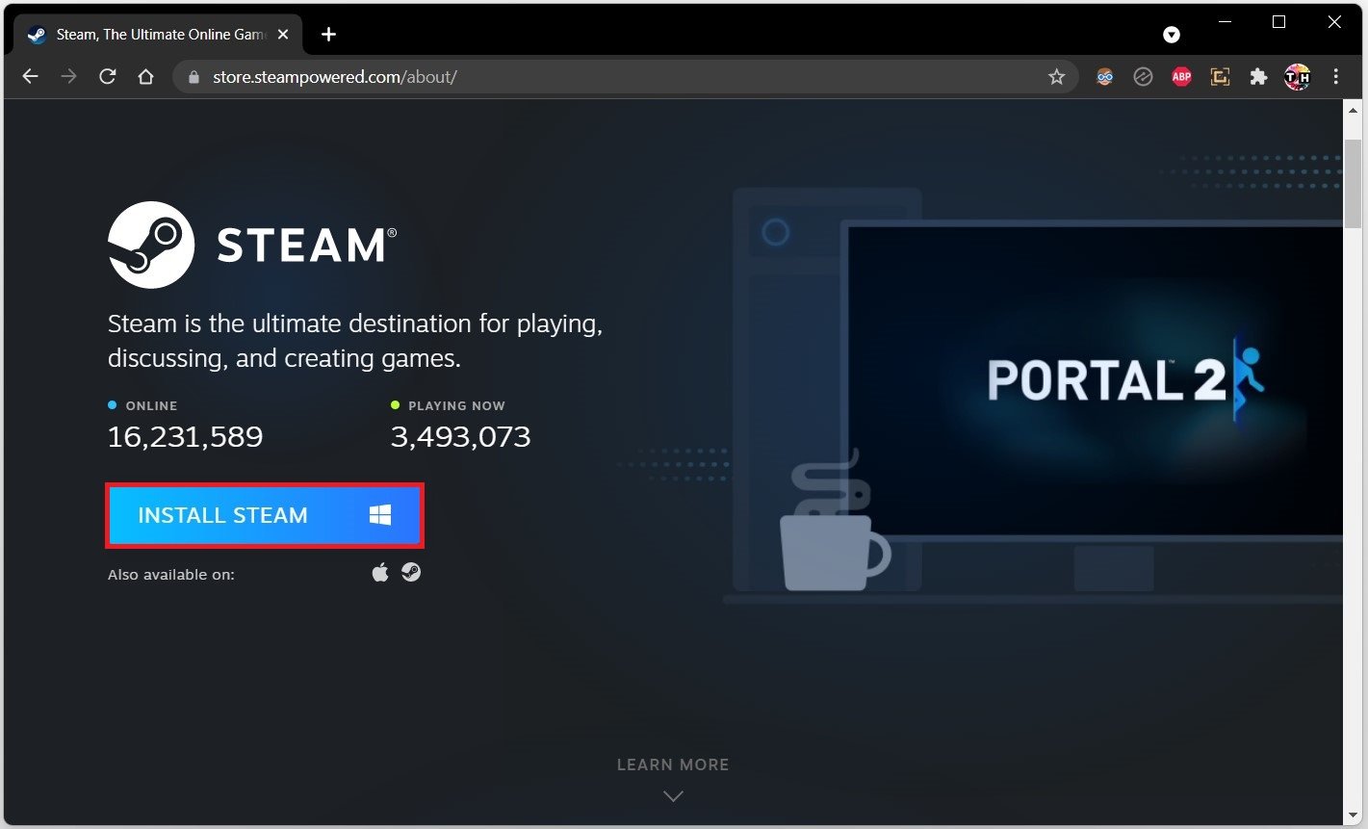The image size is (1368, 829).
Task: Open the Chrome three-dot menu
Action: (x=1335, y=77)
